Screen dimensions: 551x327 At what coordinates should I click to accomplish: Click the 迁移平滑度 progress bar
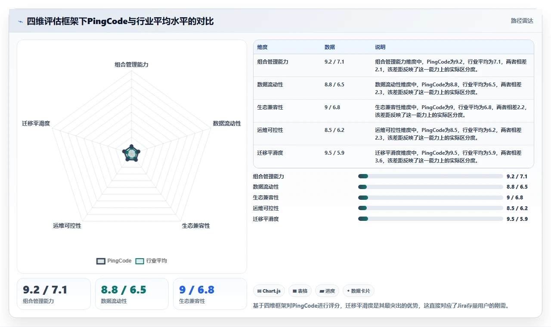click(x=430, y=219)
